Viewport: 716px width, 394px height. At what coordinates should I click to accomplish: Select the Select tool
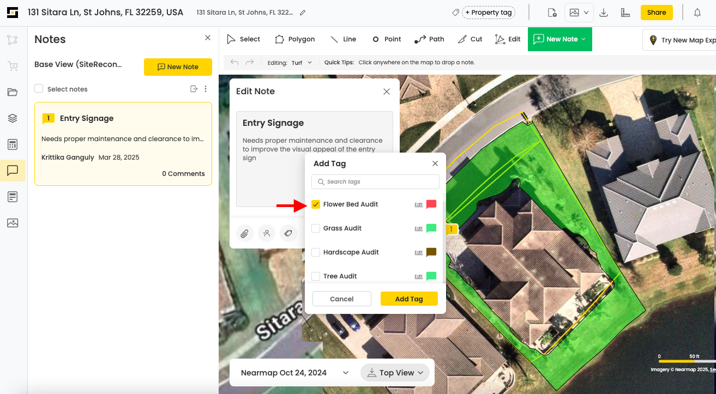[x=243, y=39]
